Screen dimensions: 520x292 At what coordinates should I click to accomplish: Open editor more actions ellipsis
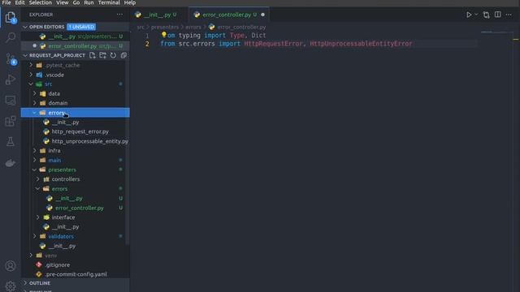(509, 15)
